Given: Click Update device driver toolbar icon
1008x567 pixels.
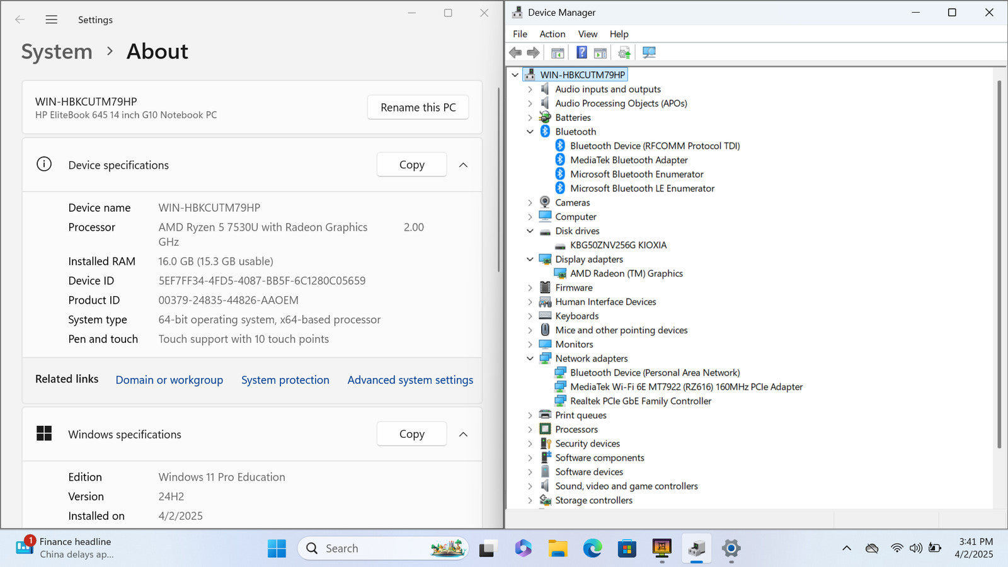Looking at the screenshot, I should 624,52.
